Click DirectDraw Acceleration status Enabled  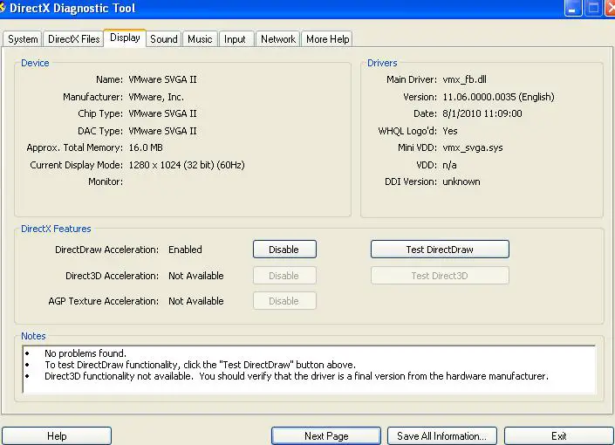185,250
